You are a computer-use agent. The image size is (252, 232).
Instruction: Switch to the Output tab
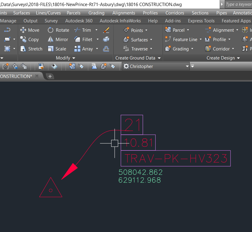(x=31, y=21)
